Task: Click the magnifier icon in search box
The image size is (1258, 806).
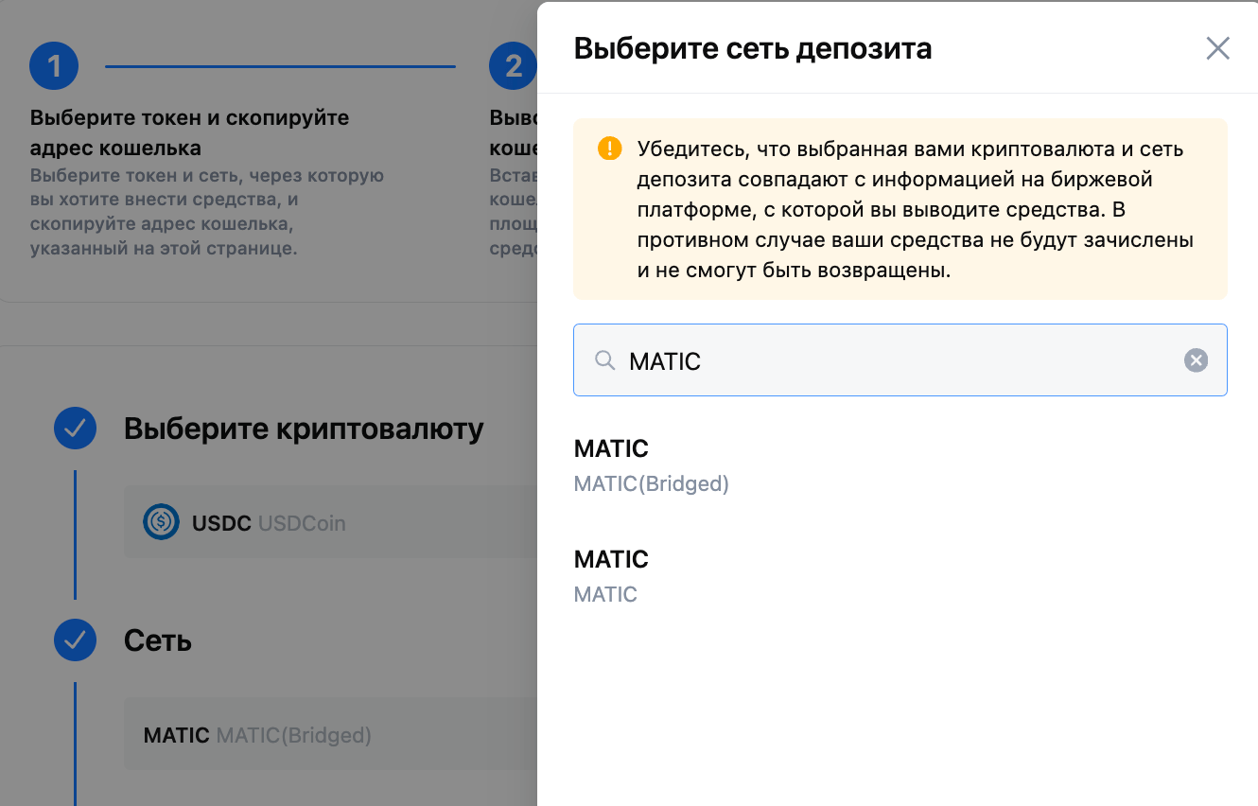Action: point(604,360)
